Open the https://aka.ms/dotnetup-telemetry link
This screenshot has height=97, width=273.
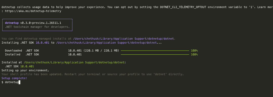[33, 11]
